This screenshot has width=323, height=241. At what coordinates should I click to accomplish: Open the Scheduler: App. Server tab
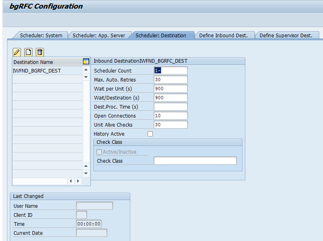pyautogui.click(x=99, y=36)
